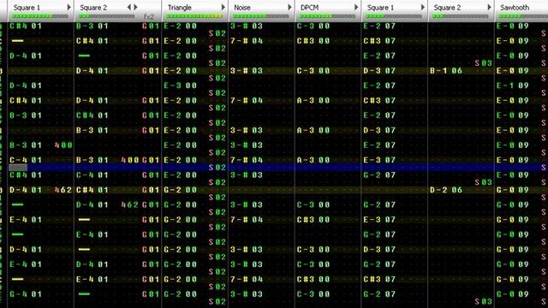548x308 pixels.
Task: Mute the Triangle channel via its header
Action: 180,8
